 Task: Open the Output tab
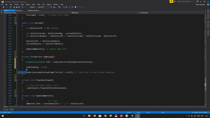(x=12, y=109)
